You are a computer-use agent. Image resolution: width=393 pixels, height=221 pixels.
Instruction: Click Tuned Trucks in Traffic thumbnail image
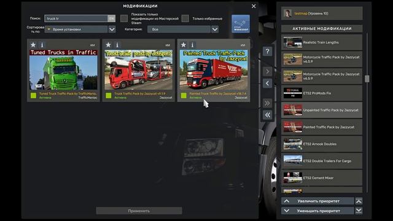pyautogui.click(x=63, y=69)
